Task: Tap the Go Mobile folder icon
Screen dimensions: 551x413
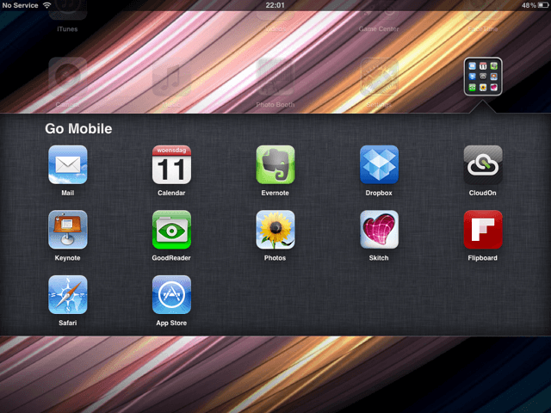Action: tap(483, 77)
